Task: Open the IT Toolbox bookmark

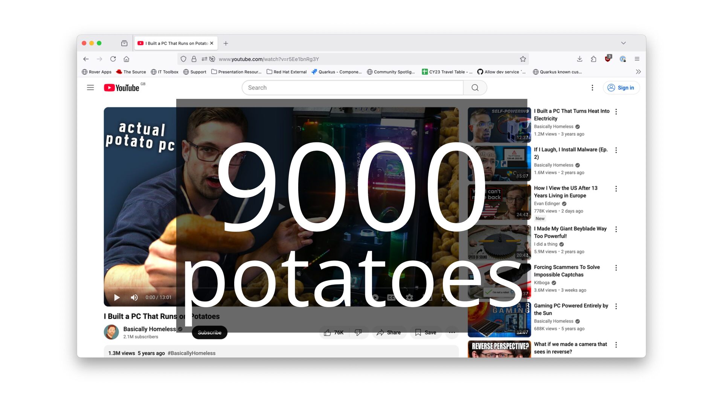Action: [x=165, y=72]
